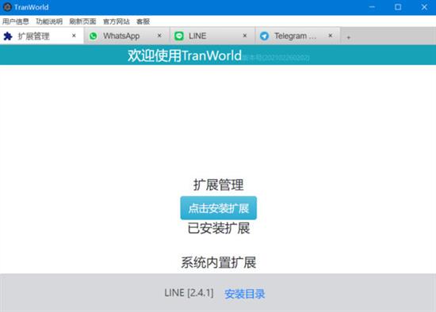This screenshot has width=436, height=312.
Task: Close the TranWorld window
Action: [424, 7]
